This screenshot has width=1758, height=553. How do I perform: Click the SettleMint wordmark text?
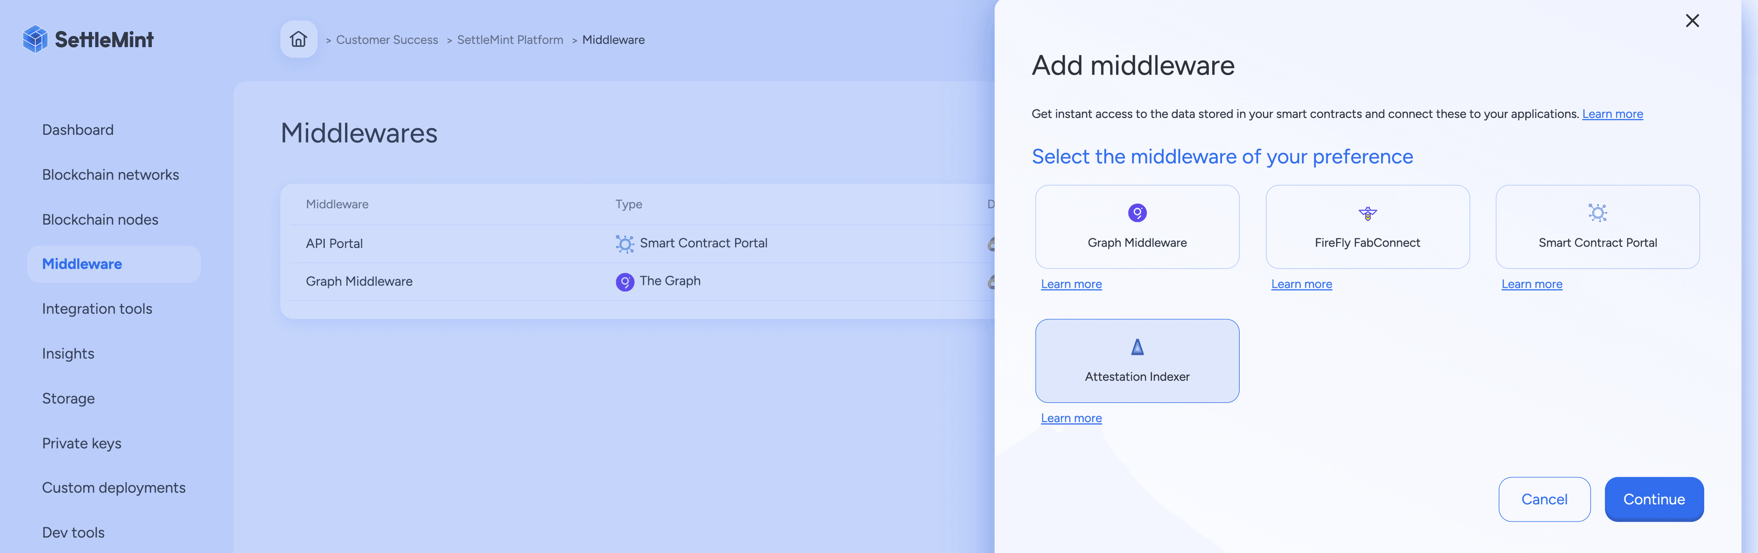104,39
